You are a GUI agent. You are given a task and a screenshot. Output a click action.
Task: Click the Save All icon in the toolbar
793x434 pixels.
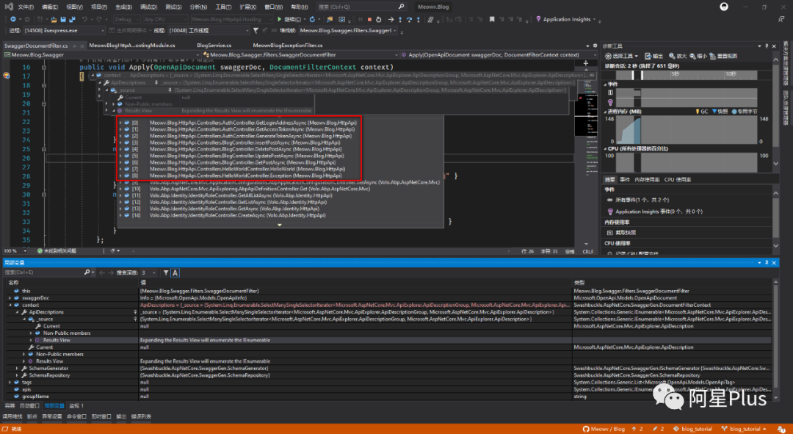point(72,19)
